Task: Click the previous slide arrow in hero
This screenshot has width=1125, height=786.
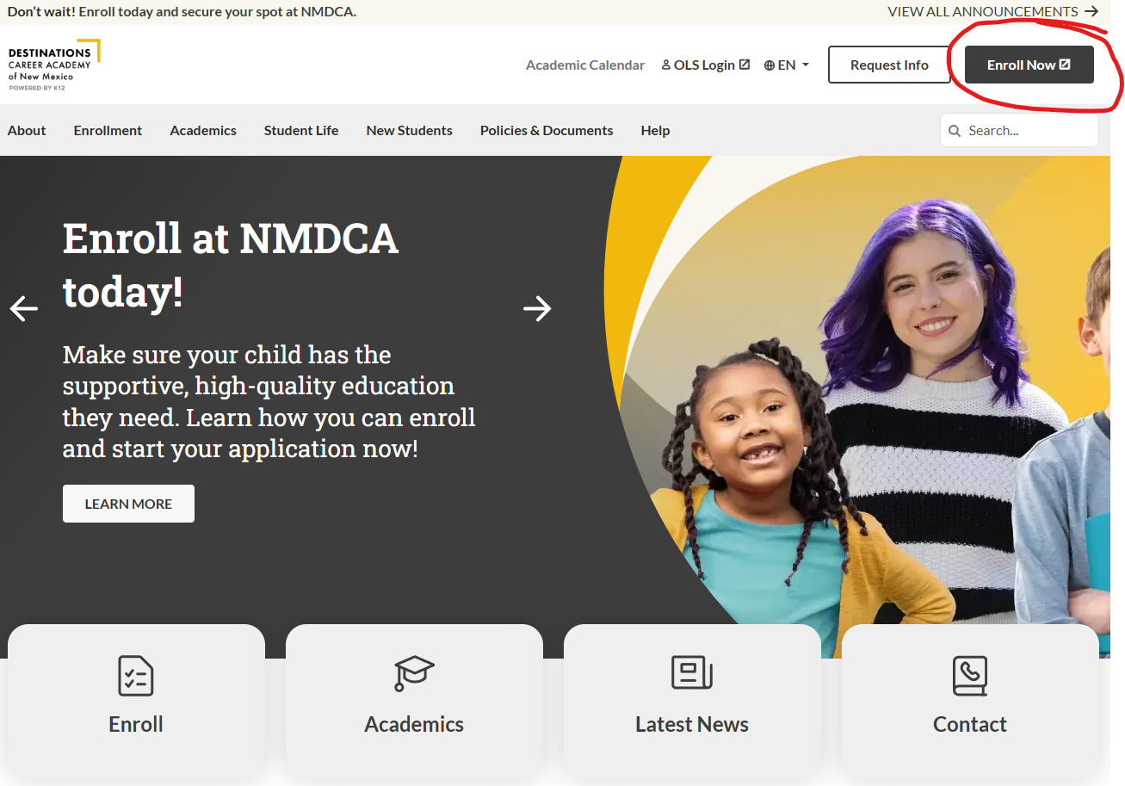Action: pos(24,308)
